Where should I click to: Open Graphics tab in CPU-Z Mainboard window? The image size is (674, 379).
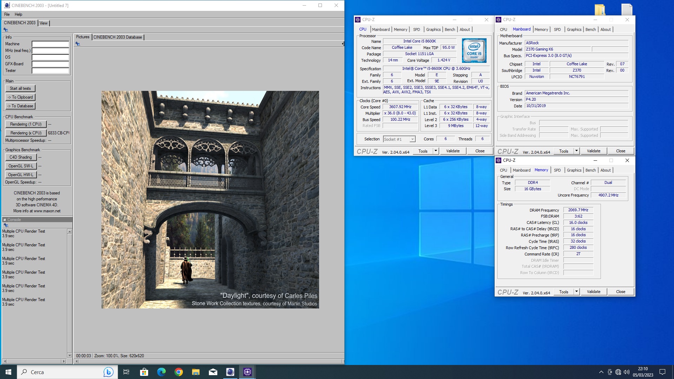tap(574, 29)
